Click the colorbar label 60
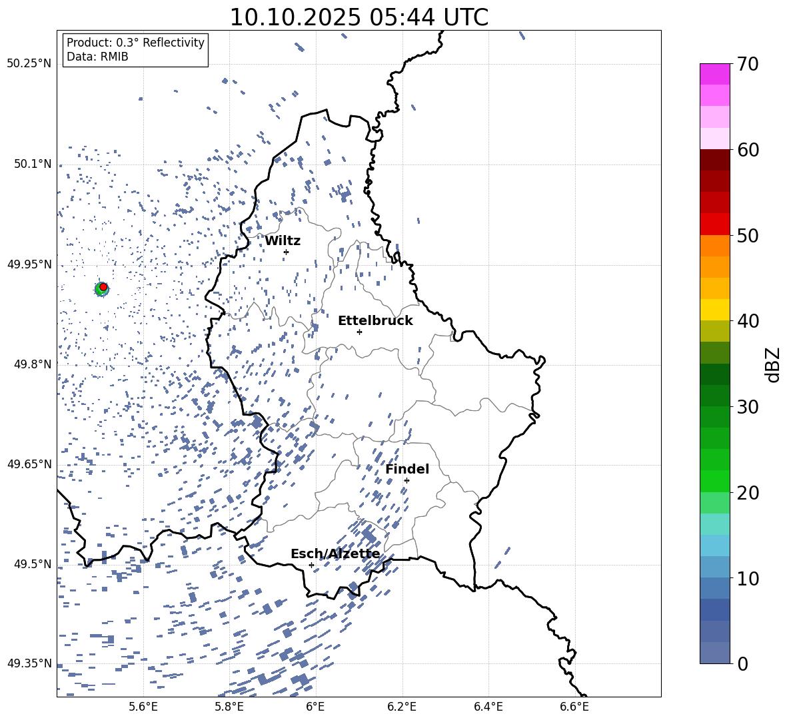This screenshot has width=789, height=720. coord(748,150)
